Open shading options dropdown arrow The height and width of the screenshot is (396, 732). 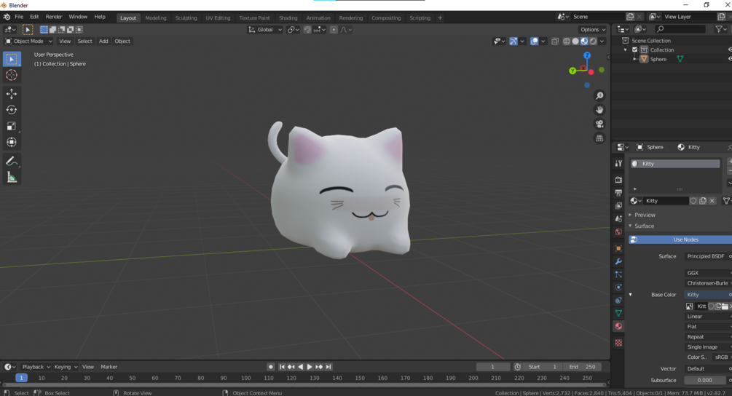pyautogui.click(x=602, y=41)
